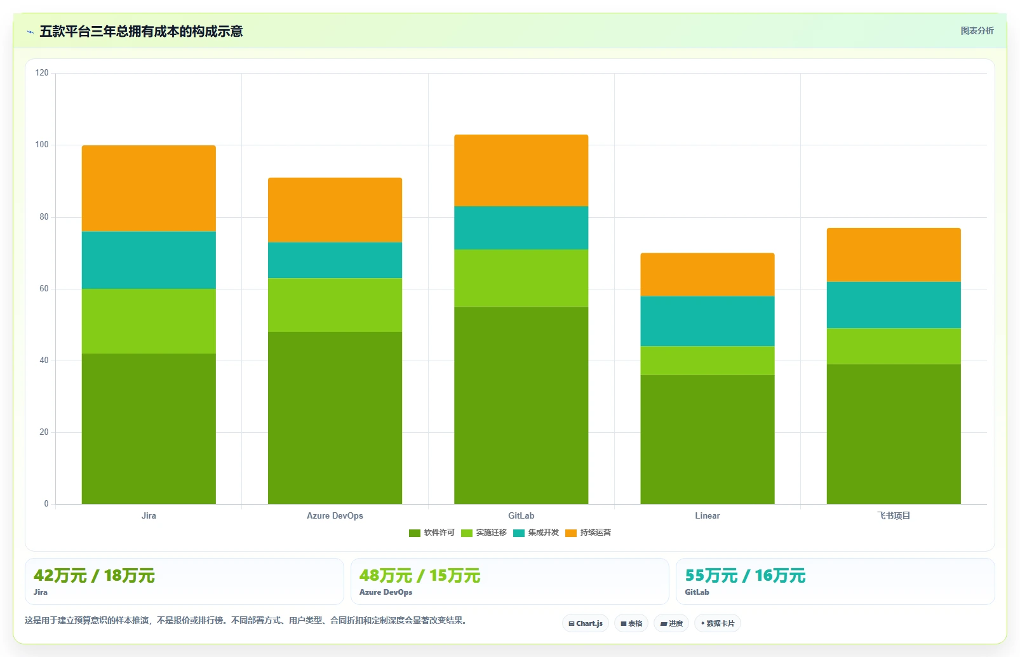Toggle the 实施迁移 legend item

[x=484, y=533]
